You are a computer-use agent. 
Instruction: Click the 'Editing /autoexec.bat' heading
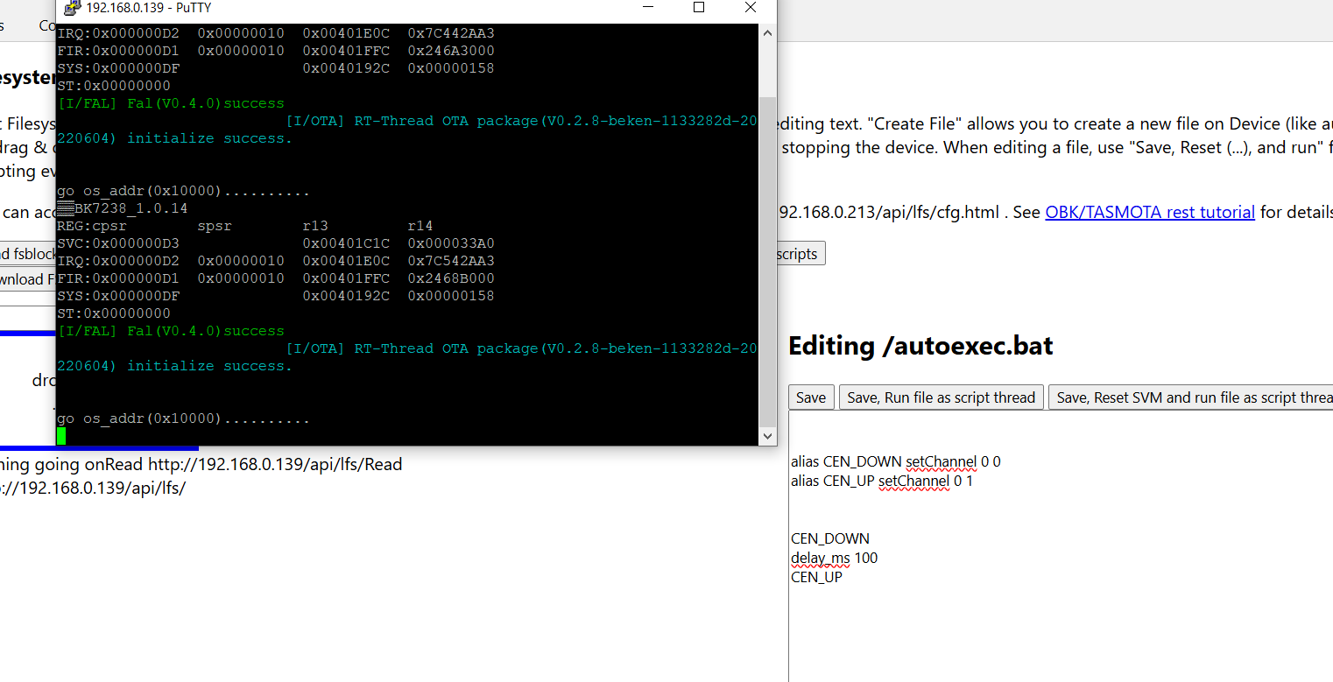920,346
